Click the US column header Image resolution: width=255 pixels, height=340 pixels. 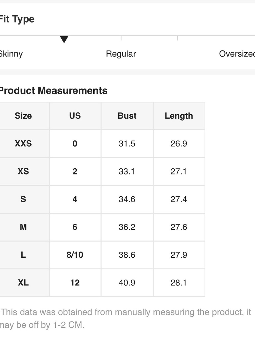(x=75, y=116)
